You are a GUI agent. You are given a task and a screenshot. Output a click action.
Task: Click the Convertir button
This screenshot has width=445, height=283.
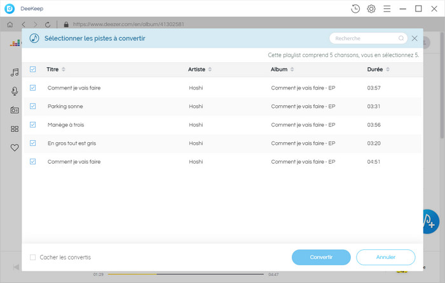(321, 257)
